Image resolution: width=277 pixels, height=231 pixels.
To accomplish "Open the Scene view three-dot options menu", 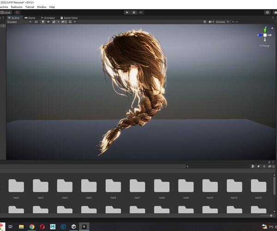I will (273, 18).
